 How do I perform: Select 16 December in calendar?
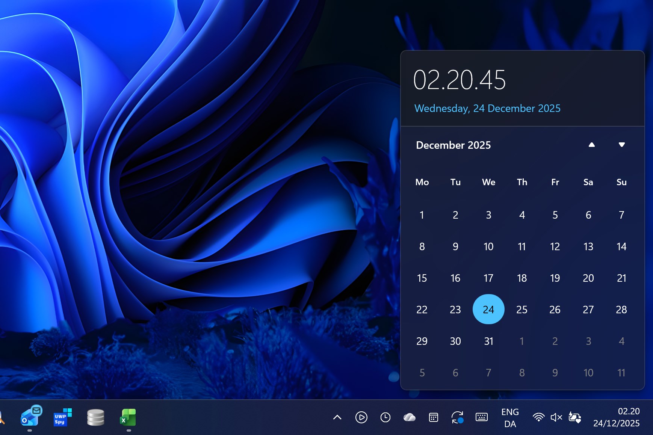[x=455, y=278]
